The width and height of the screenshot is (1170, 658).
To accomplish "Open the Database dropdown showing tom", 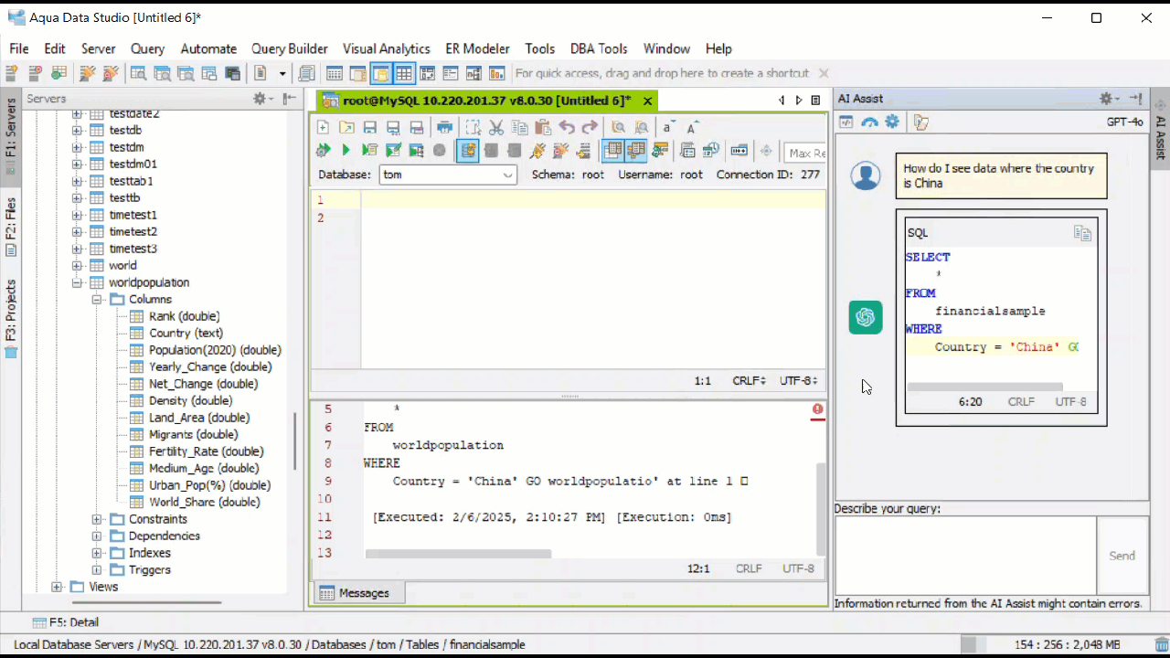I will tap(448, 175).
